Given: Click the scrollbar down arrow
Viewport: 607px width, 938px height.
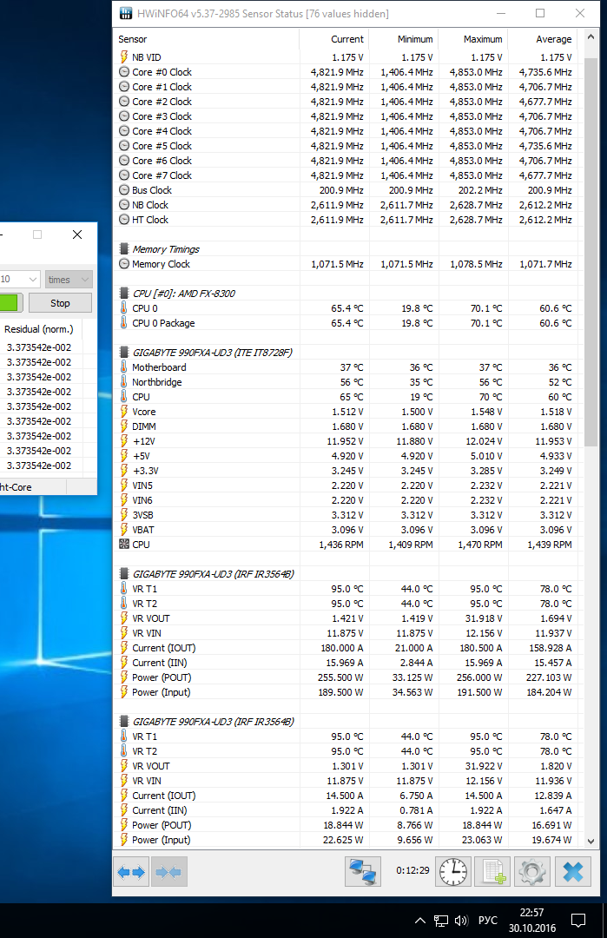Looking at the screenshot, I should [591, 841].
